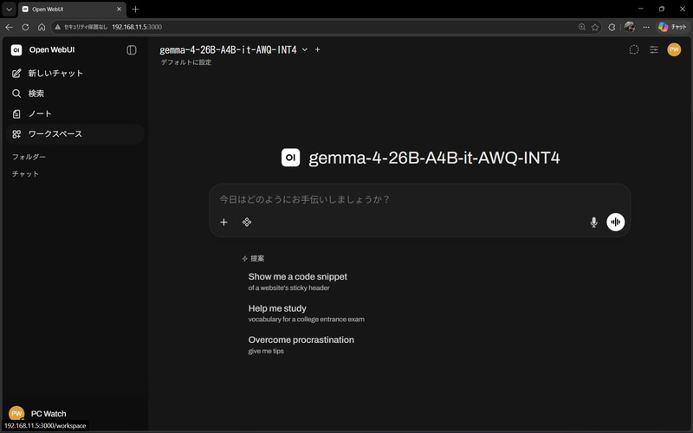Click the Open WebUI logo in sidebar
This screenshot has width=693, height=433.
pos(16,50)
